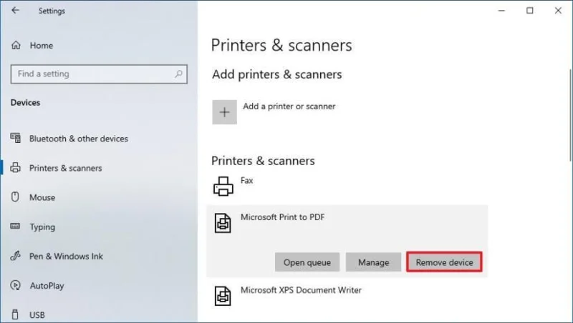Open the Home icon in sidebar

[16, 45]
